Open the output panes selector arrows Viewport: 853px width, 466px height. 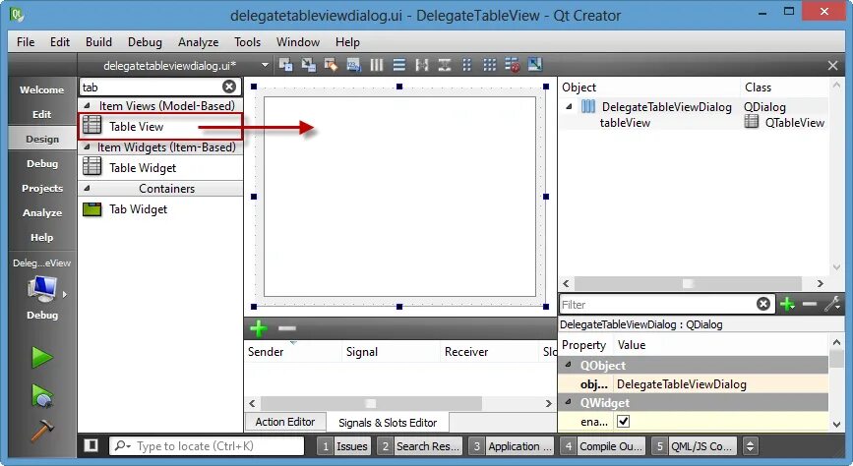[x=750, y=446]
